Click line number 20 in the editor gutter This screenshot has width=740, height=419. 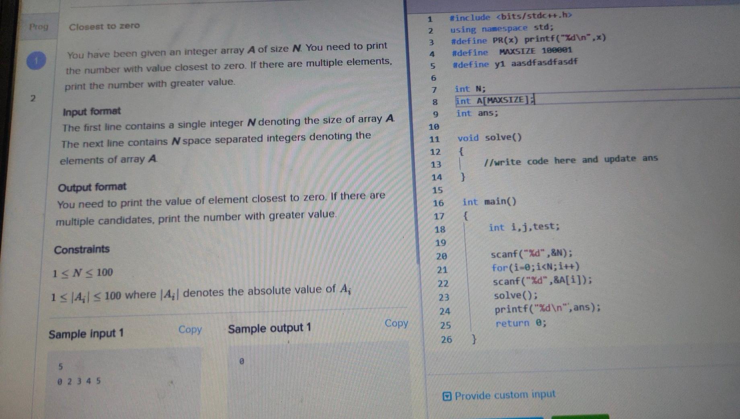[x=441, y=255]
